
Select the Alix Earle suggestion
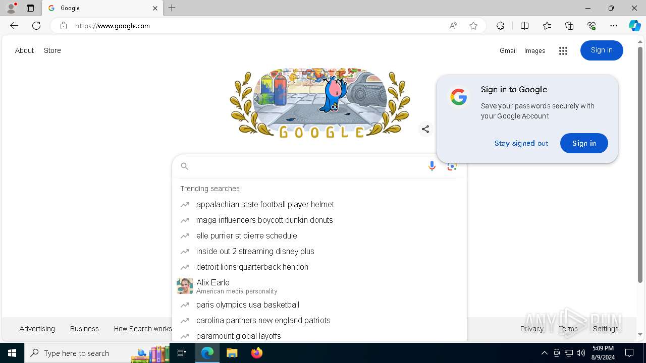[x=319, y=286]
